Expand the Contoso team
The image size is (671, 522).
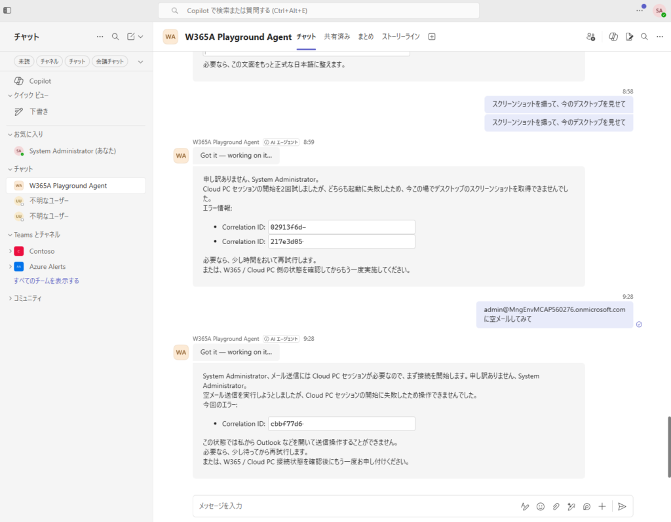click(x=10, y=251)
